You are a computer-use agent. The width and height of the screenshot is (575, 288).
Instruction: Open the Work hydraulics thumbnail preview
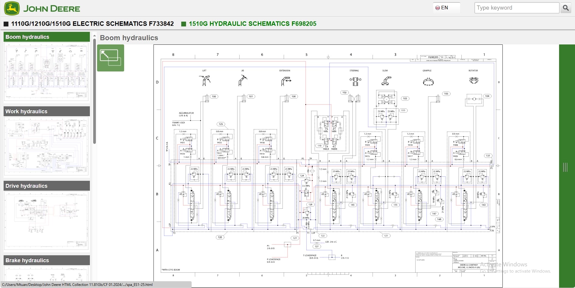point(46,146)
